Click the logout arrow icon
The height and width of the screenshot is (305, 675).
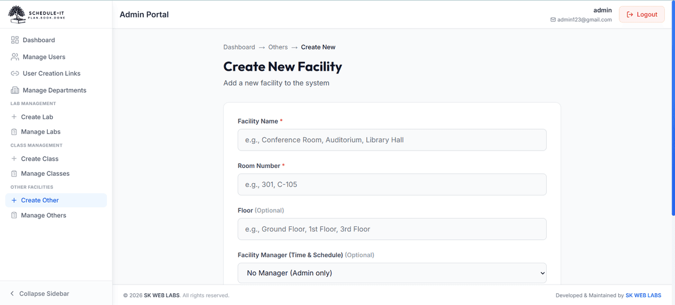(630, 15)
